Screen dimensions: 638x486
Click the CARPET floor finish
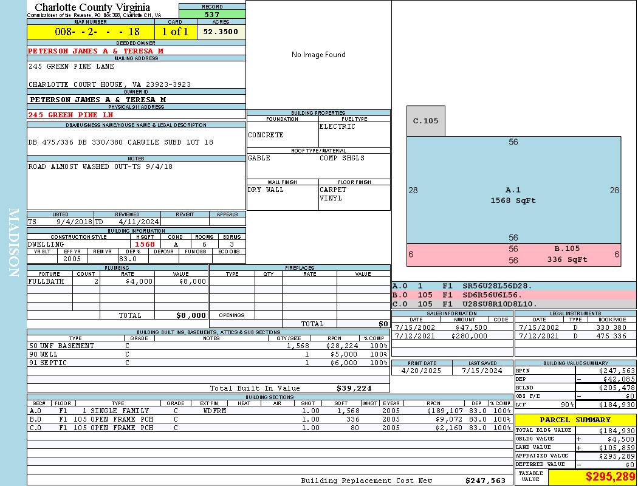tap(333, 190)
